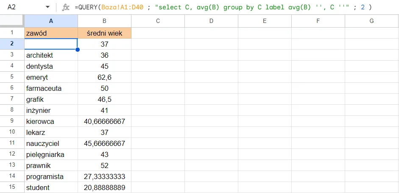Click the Name box showing A2
This screenshot has height=193, width=399.
[x=21, y=7]
